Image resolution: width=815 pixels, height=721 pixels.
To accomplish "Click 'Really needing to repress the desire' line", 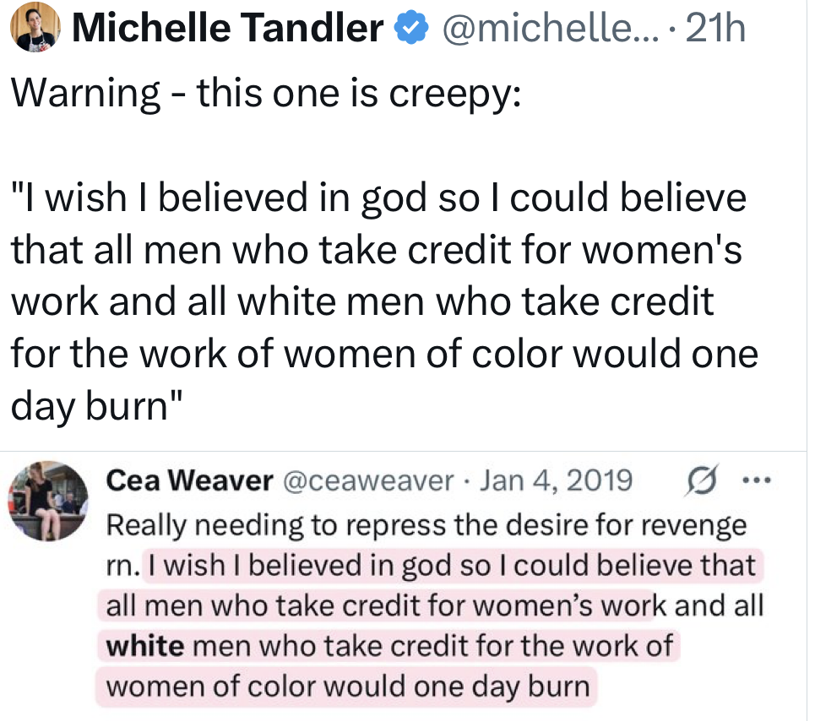I will point(426,524).
